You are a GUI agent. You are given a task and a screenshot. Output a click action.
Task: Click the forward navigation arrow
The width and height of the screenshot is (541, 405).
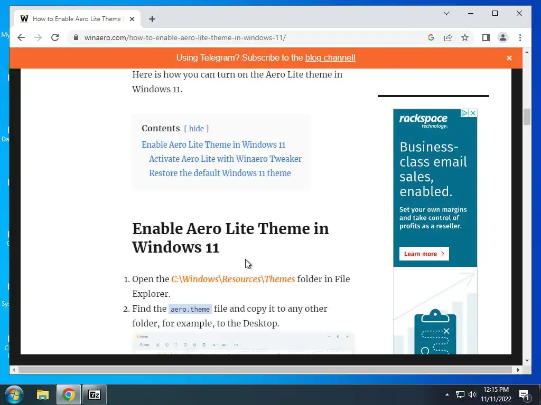38,37
